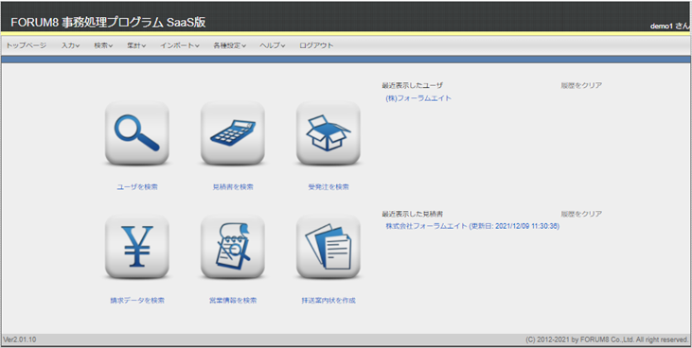Expand the 各種設定 menu
692x348 pixels.
click(229, 45)
